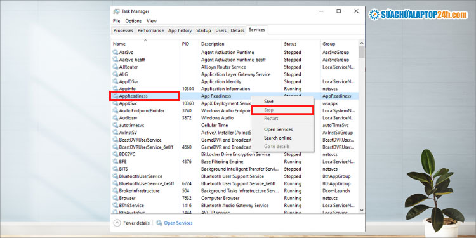Click the BcastDVRUserService gear icon
Screen dimensions: 476x238
point(116,140)
